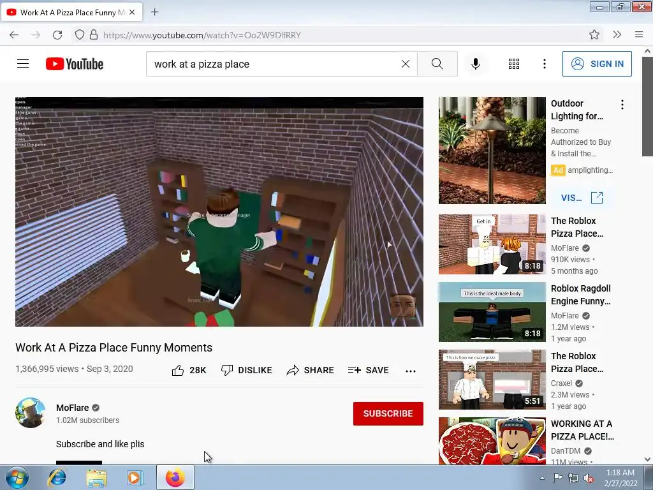
Task: Click the Work At A Pizza Place Funny Moments title
Action: click(x=114, y=348)
